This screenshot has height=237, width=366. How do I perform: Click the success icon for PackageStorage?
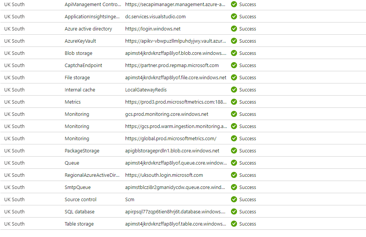pyautogui.click(x=234, y=151)
